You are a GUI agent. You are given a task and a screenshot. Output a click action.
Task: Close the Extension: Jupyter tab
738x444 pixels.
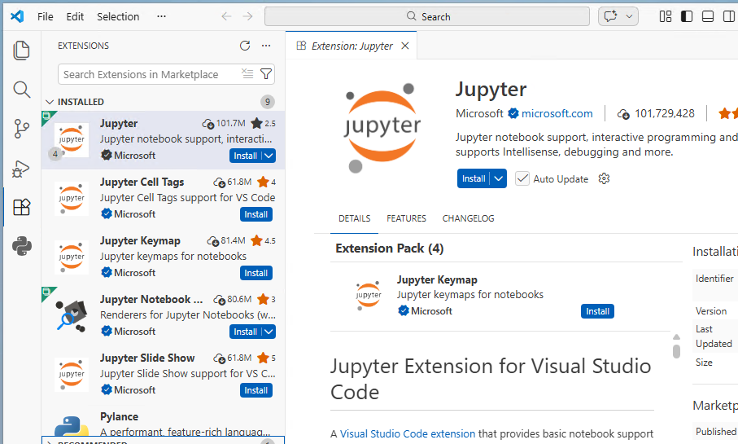[404, 46]
